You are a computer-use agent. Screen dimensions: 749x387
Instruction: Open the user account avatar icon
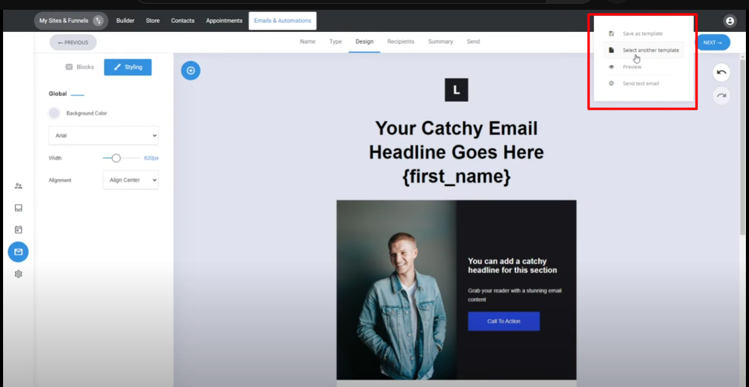(729, 21)
